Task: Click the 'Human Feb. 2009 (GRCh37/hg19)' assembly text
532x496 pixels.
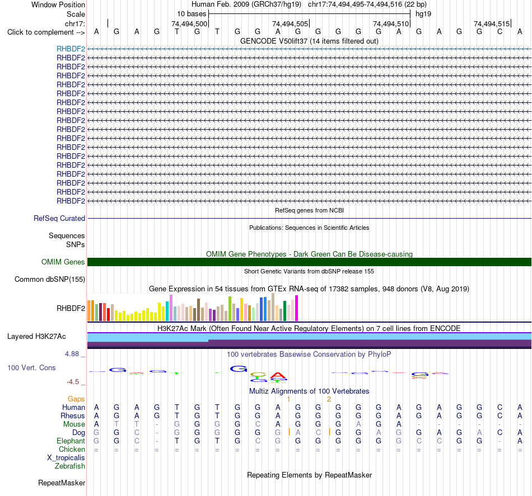Action: click(x=246, y=4)
